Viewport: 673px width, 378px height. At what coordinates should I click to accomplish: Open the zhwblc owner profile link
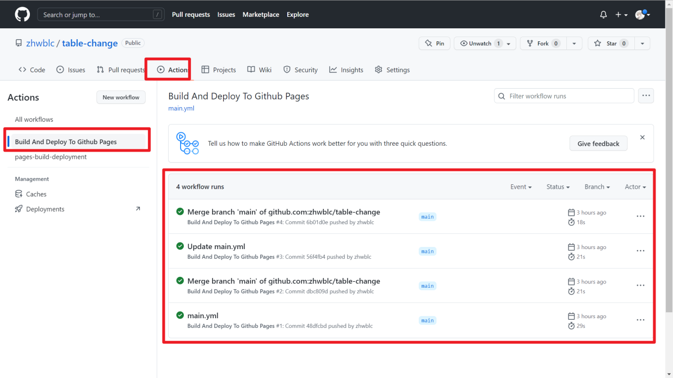(x=40, y=43)
